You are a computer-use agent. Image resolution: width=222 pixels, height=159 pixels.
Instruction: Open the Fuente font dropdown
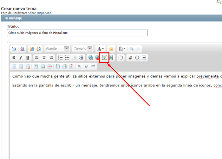[57, 49]
